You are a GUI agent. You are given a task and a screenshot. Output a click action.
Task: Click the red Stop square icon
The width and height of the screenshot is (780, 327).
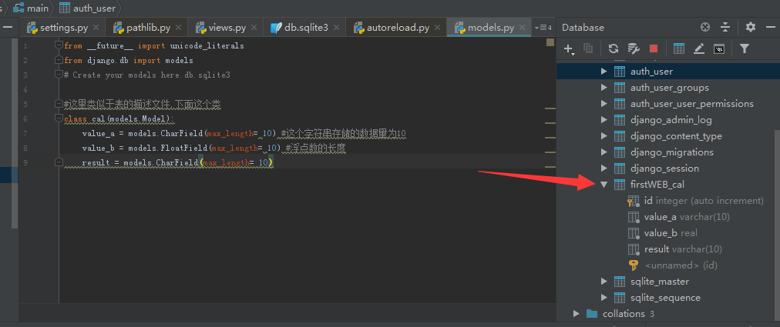[x=654, y=48]
